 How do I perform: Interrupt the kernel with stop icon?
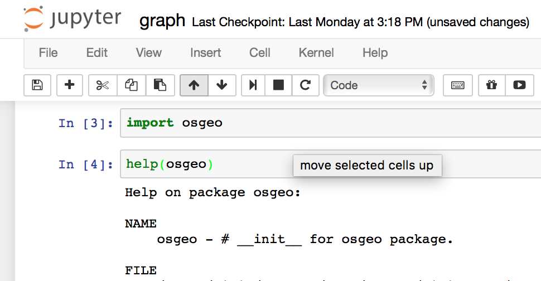[278, 85]
